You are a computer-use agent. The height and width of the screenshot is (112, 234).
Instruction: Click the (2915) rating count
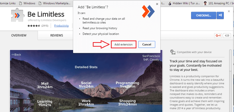(x=45, y=26)
